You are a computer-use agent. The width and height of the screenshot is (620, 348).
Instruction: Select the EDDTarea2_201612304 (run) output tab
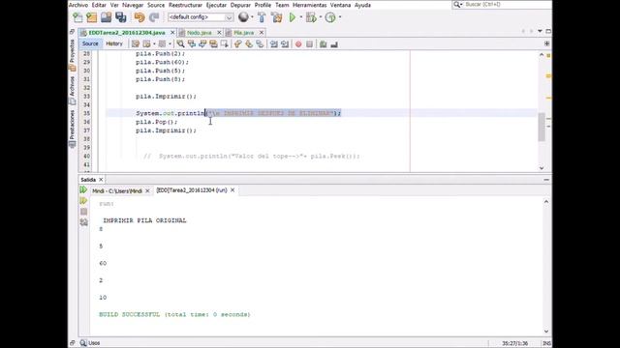click(x=192, y=190)
